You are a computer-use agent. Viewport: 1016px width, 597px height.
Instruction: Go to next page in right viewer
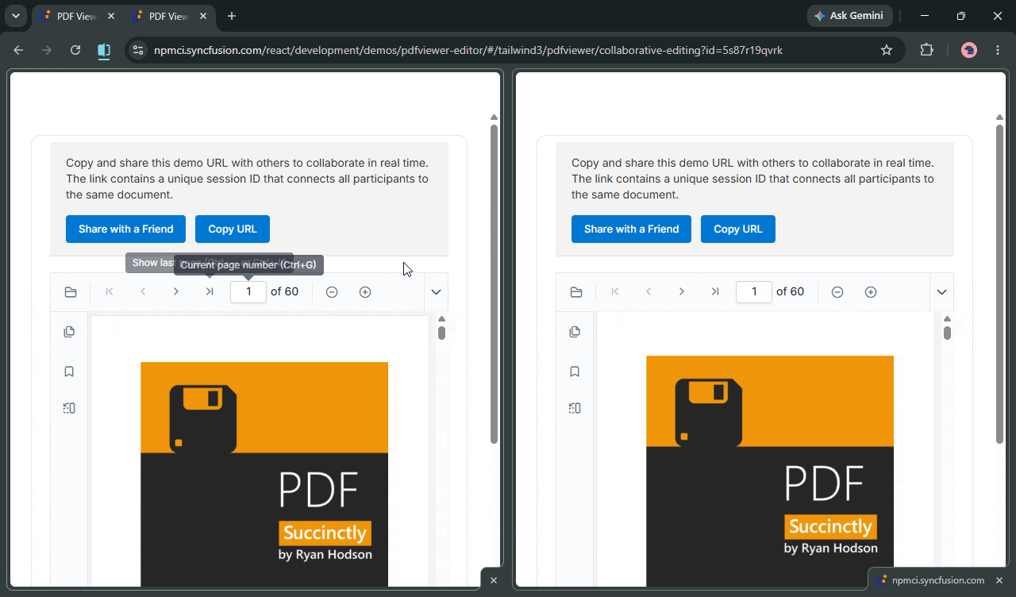point(682,292)
